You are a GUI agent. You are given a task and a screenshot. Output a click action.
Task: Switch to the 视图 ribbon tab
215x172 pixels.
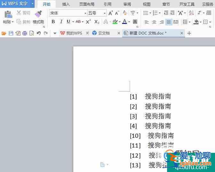(x=147, y=4)
